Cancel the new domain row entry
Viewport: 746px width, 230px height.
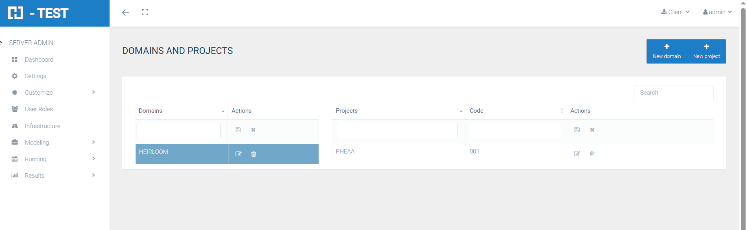point(253,130)
